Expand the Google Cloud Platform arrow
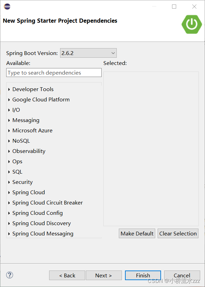 tap(9, 100)
